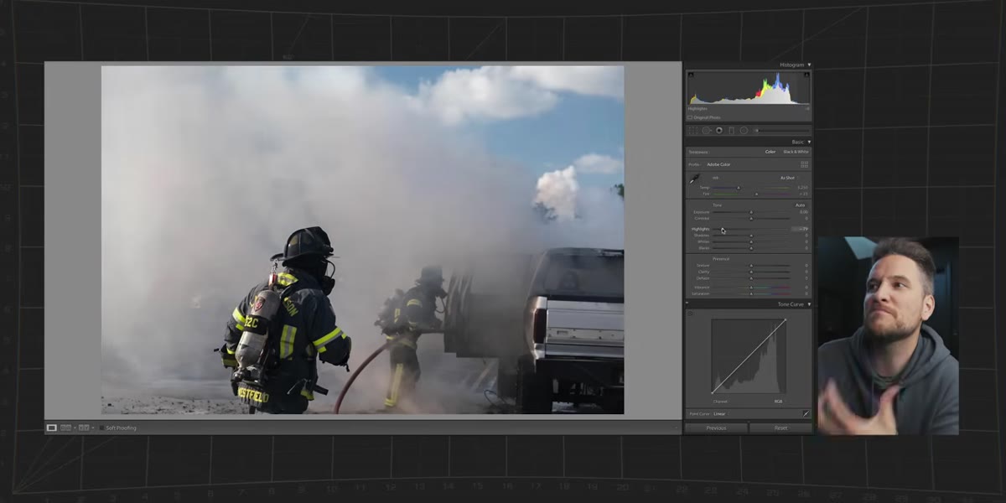Activate Tone Curve targeted adjustment tool
The image size is (1006, 503).
(x=691, y=314)
